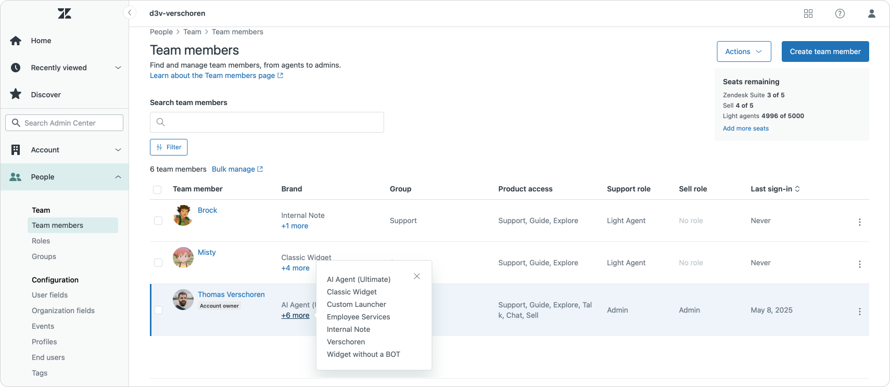Open Discover in the sidebar

click(65, 95)
